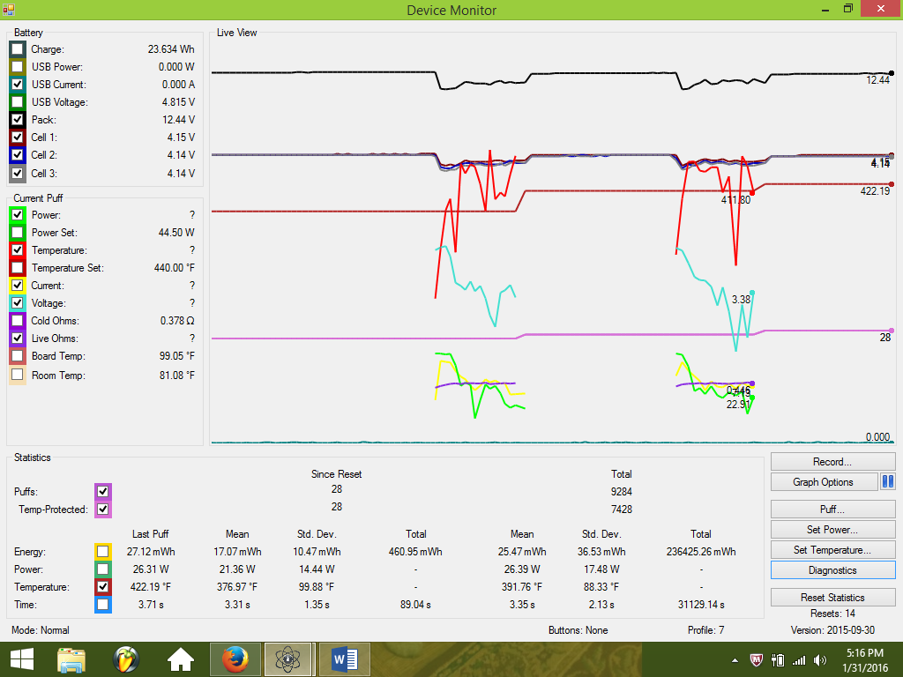Click the Set Temperature... button
The height and width of the screenshot is (677, 903).
(832, 550)
